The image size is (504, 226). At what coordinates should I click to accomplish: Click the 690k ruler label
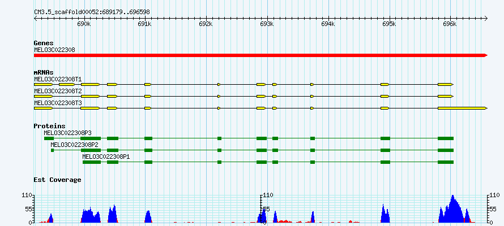click(83, 24)
